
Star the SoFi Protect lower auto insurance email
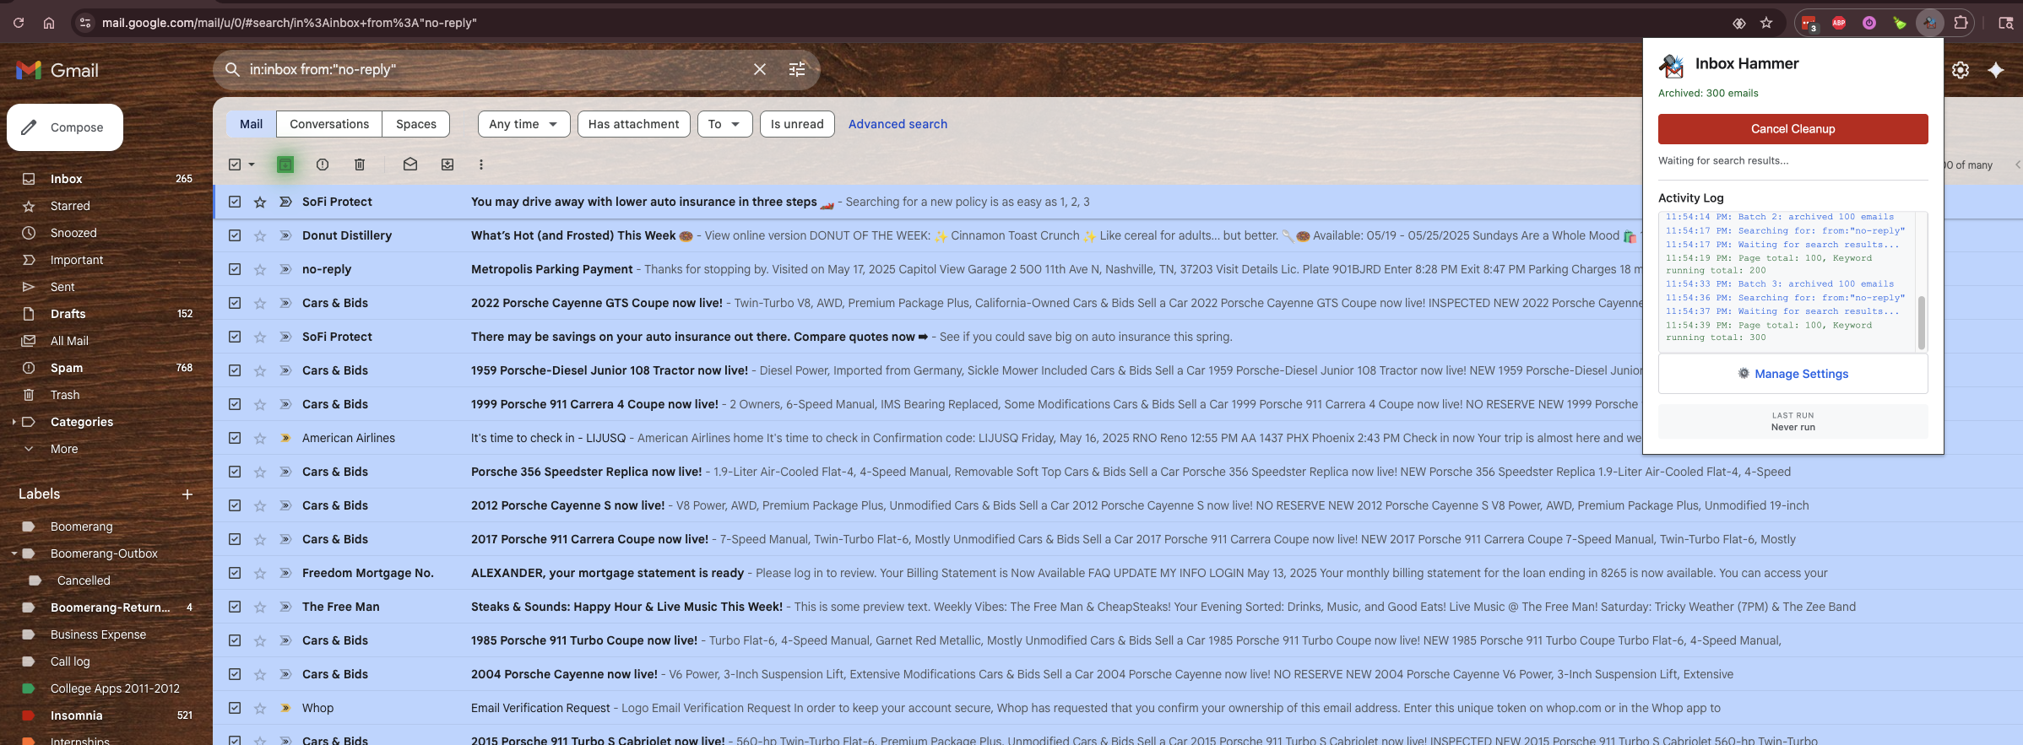(x=260, y=202)
